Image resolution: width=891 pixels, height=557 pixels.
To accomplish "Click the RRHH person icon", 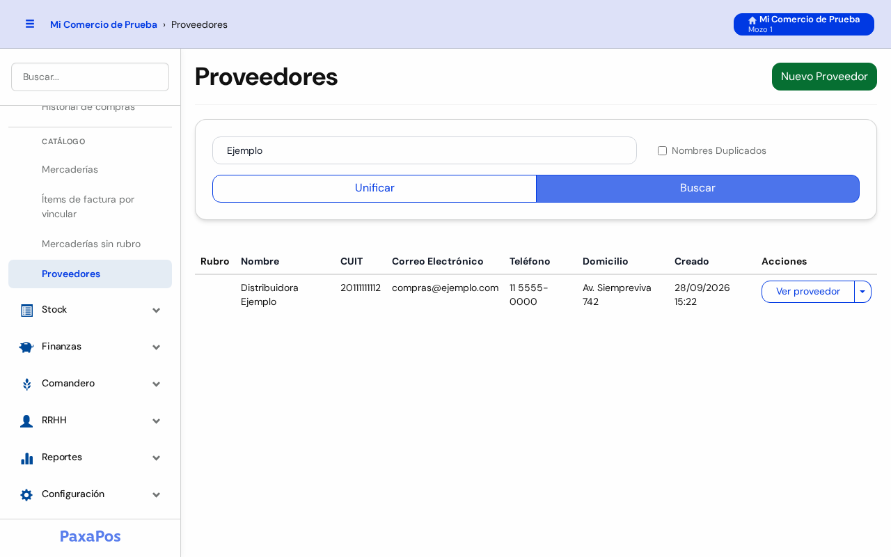I will click(x=26, y=421).
